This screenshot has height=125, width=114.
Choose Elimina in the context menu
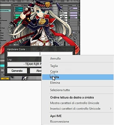pos(78,83)
